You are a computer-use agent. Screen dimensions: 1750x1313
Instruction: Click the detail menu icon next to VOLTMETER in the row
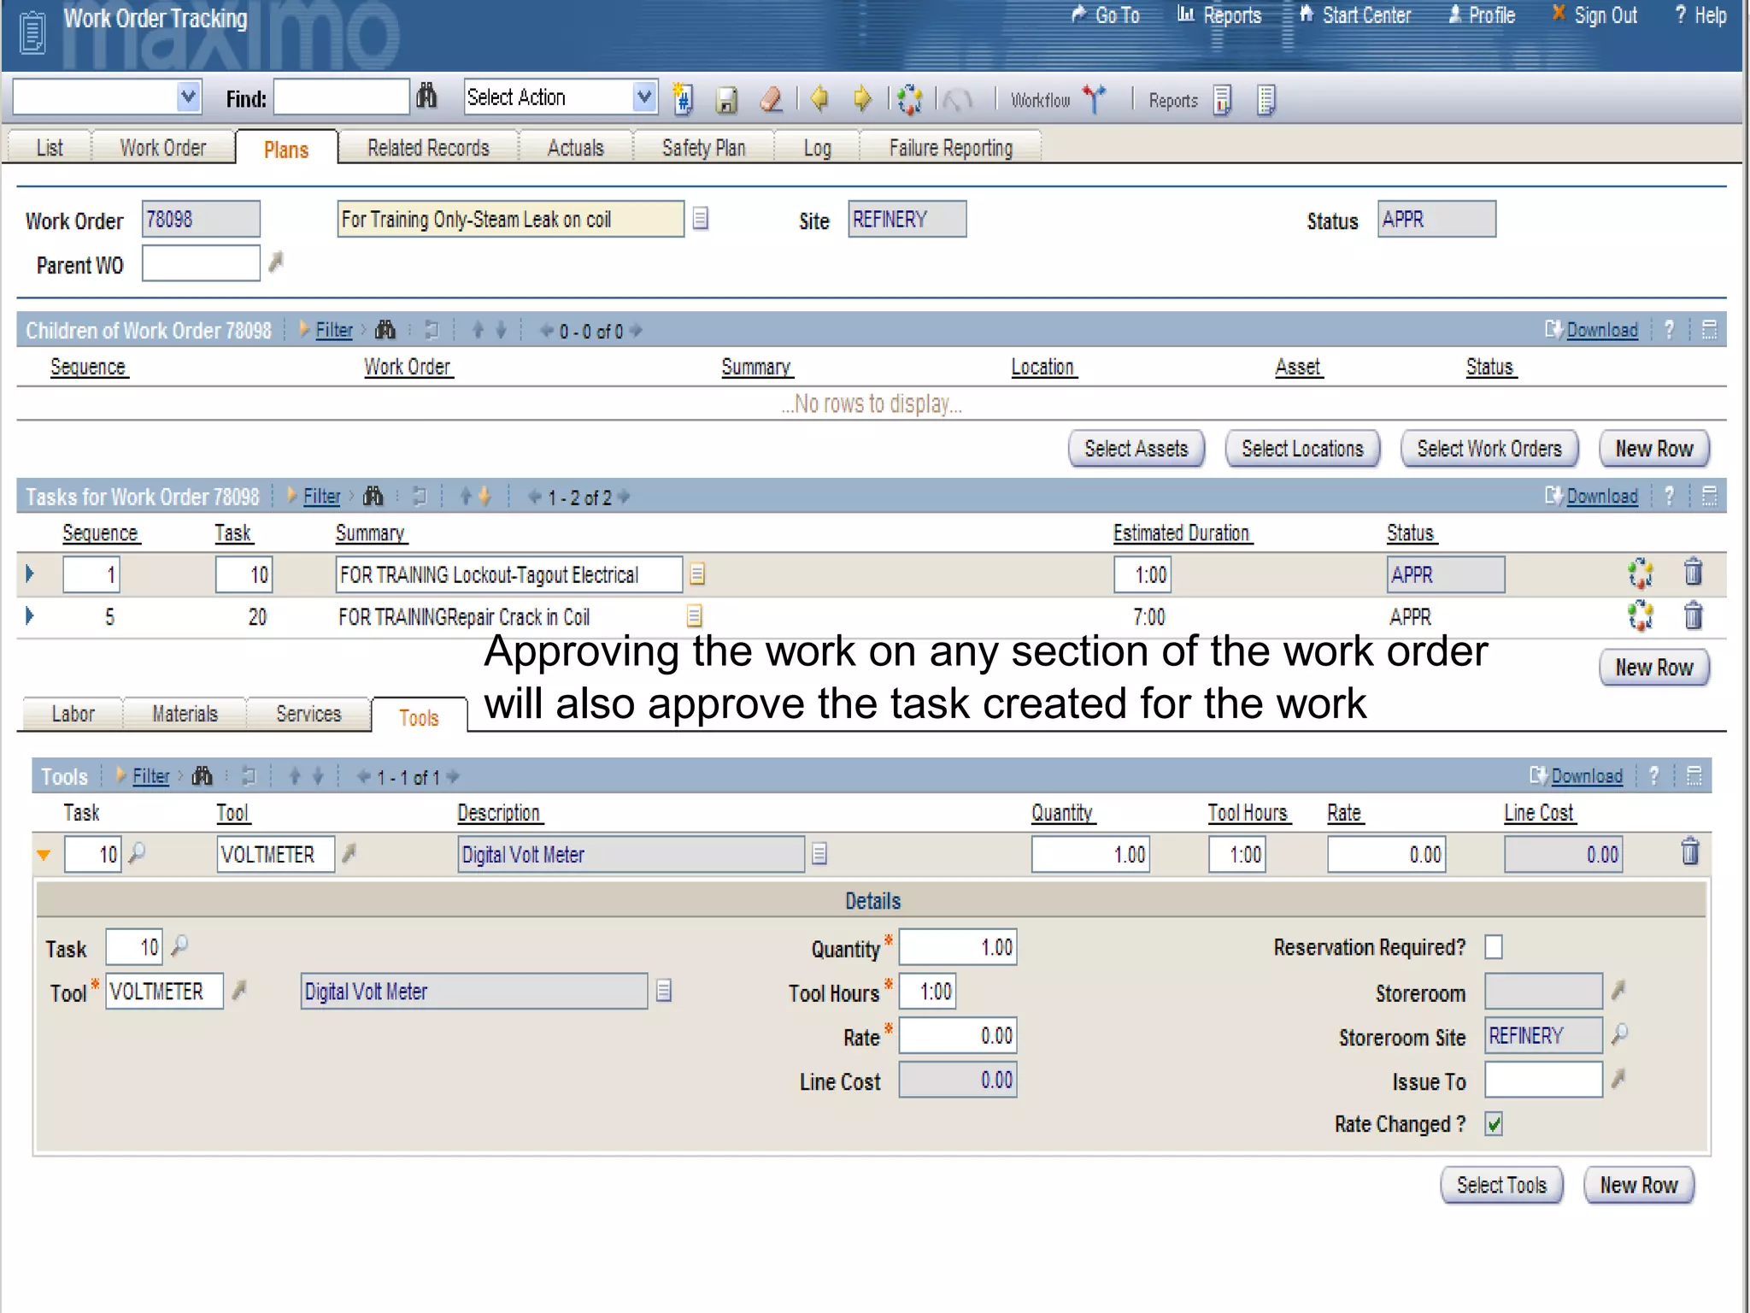point(349,853)
